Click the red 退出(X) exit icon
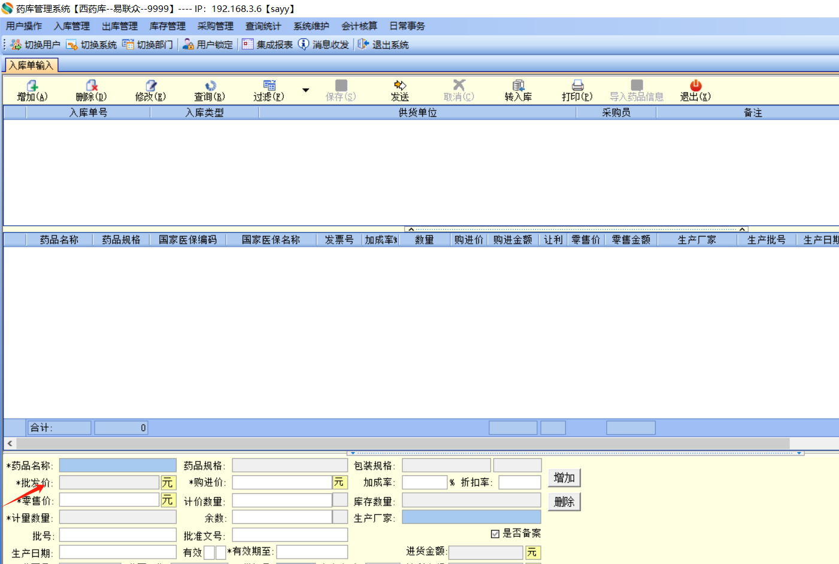 pyautogui.click(x=695, y=86)
